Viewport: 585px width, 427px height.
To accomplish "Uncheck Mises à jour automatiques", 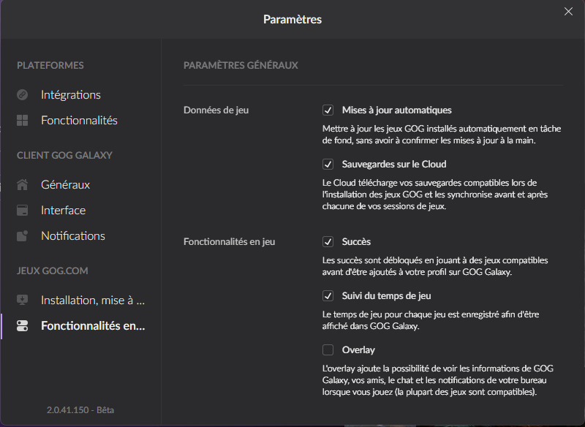I will tap(328, 110).
